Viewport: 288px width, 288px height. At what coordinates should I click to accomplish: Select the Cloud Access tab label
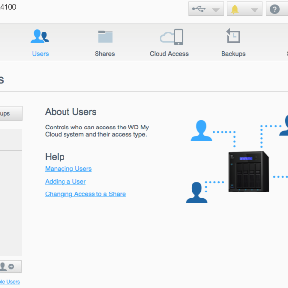click(169, 54)
